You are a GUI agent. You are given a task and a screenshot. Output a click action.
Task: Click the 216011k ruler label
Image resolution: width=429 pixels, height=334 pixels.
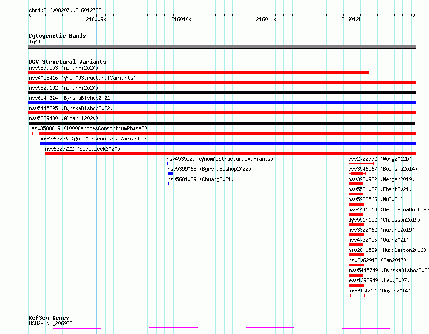coord(266,19)
